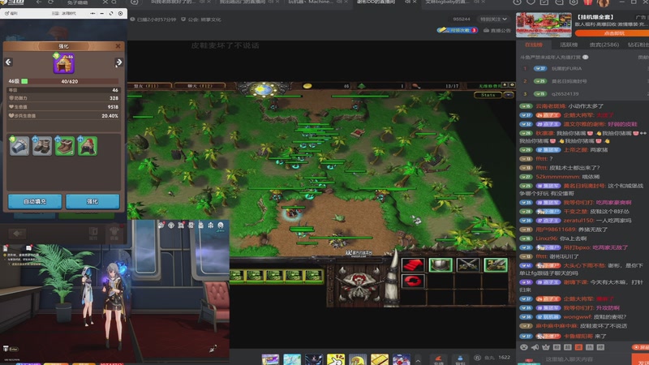Switch to 女神bigbaby的直 tab
Image resolution: width=649 pixels, height=365 pixels.
pos(446,2)
